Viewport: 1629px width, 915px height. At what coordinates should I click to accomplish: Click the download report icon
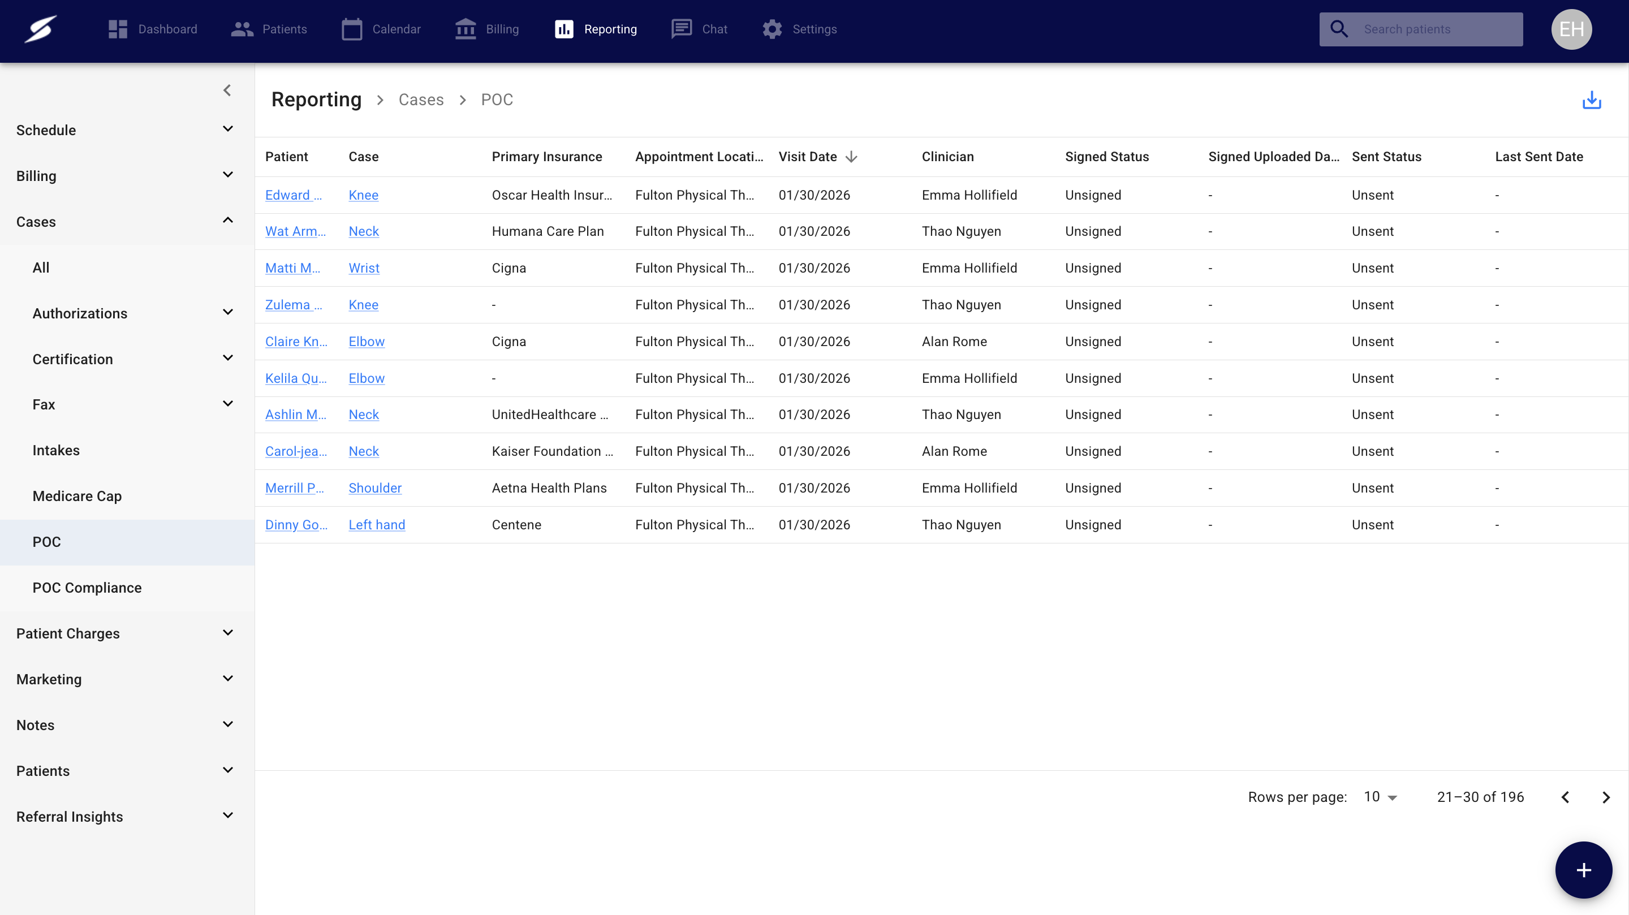(1591, 100)
